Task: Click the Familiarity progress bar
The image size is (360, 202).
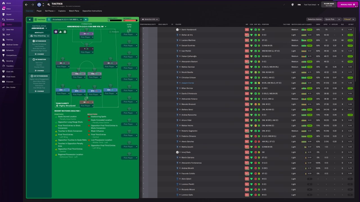Action: tap(115, 20)
